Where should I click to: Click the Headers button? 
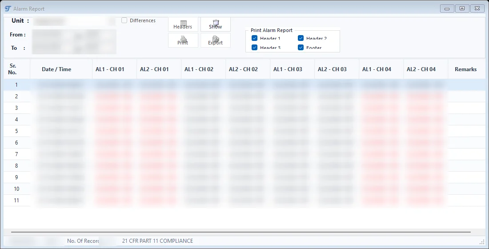tap(183, 24)
